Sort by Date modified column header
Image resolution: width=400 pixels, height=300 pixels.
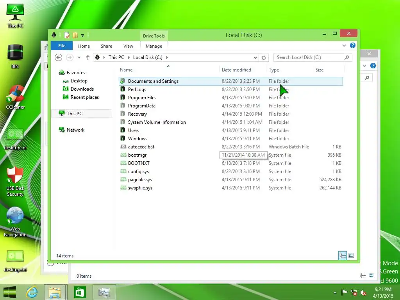tap(242, 70)
